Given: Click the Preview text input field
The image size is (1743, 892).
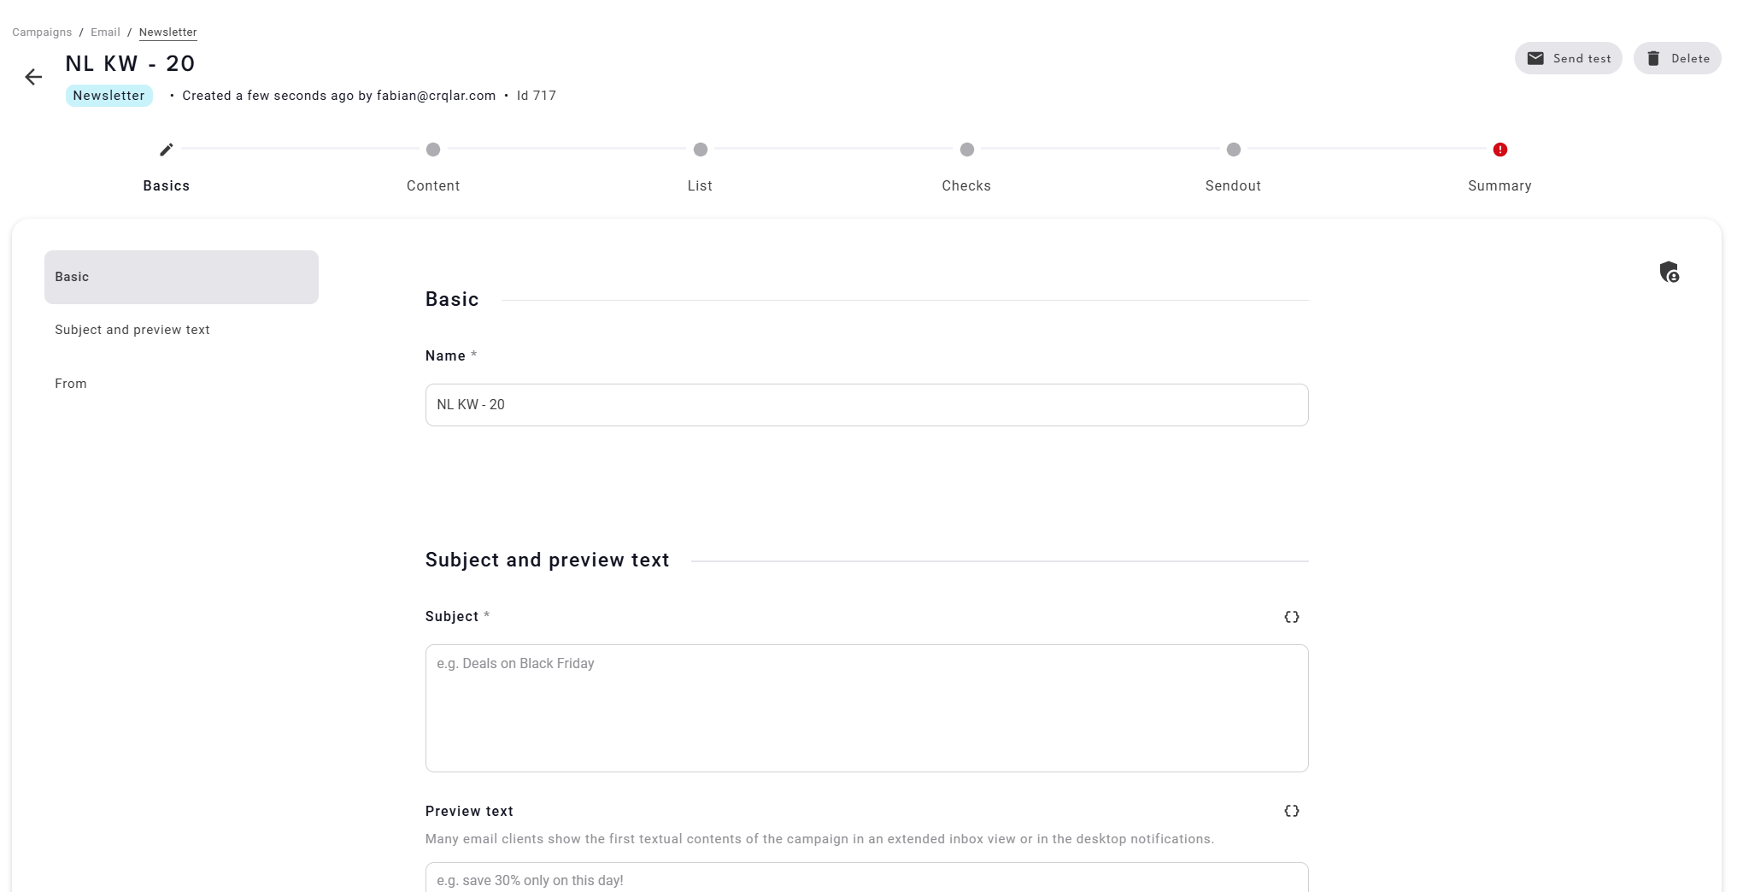Looking at the screenshot, I should tap(866, 880).
